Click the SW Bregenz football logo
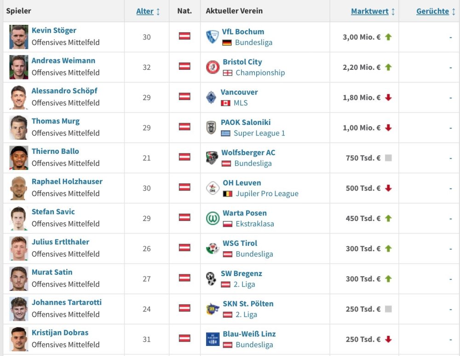The width and height of the screenshot is (460, 356). tap(211, 278)
